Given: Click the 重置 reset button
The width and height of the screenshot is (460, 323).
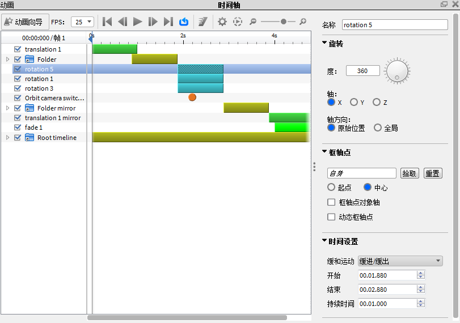Looking at the screenshot, I should (x=433, y=173).
